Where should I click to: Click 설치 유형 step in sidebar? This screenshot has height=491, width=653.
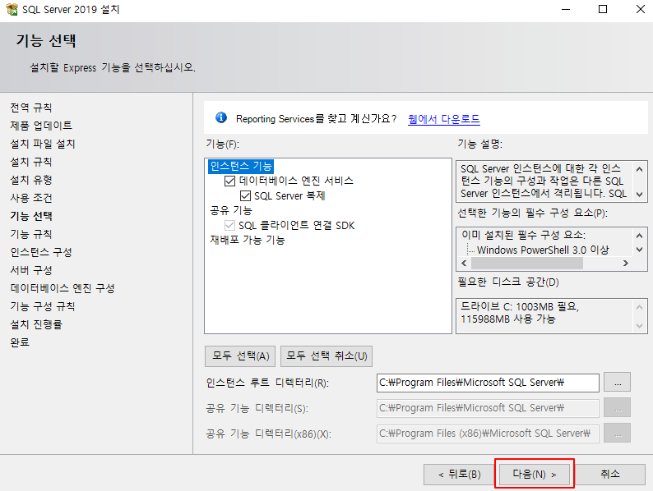coord(31,180)
